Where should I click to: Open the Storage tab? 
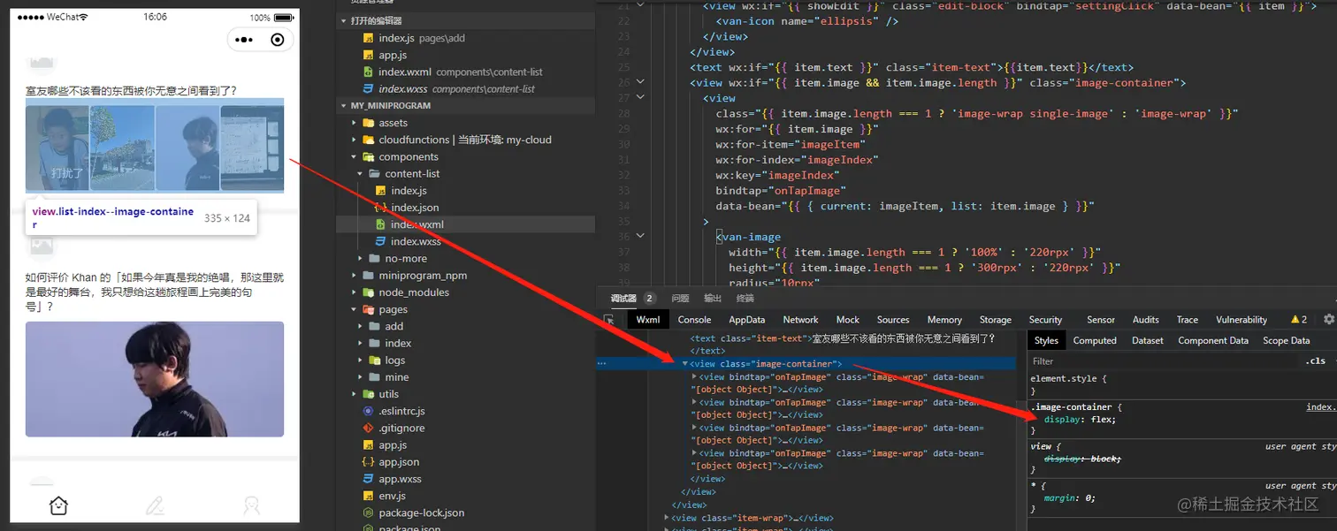click(x=995, y=320)
